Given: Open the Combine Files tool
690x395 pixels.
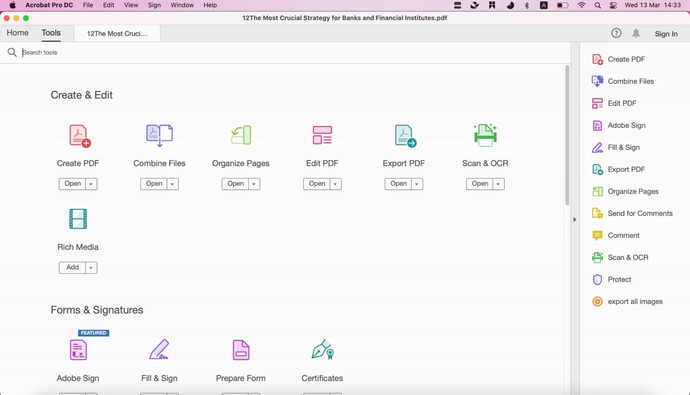Looking at the screenshot, I should [x=154, y=183].
